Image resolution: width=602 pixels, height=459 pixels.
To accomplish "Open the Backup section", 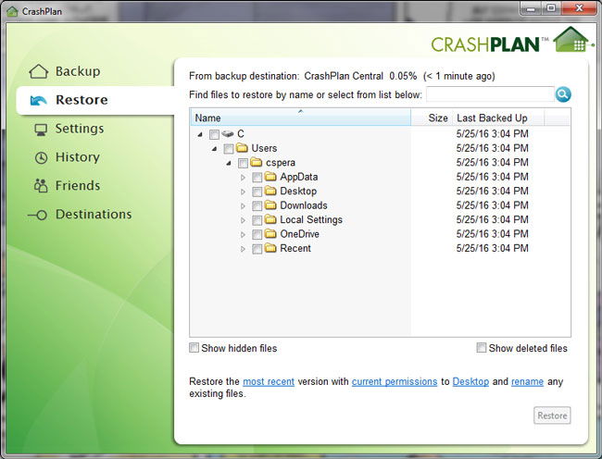I will 78,71.
